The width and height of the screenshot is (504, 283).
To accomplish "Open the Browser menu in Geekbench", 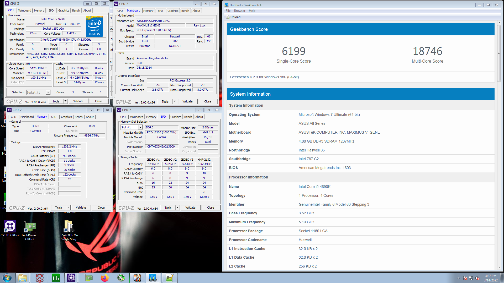I will point(240,11).
